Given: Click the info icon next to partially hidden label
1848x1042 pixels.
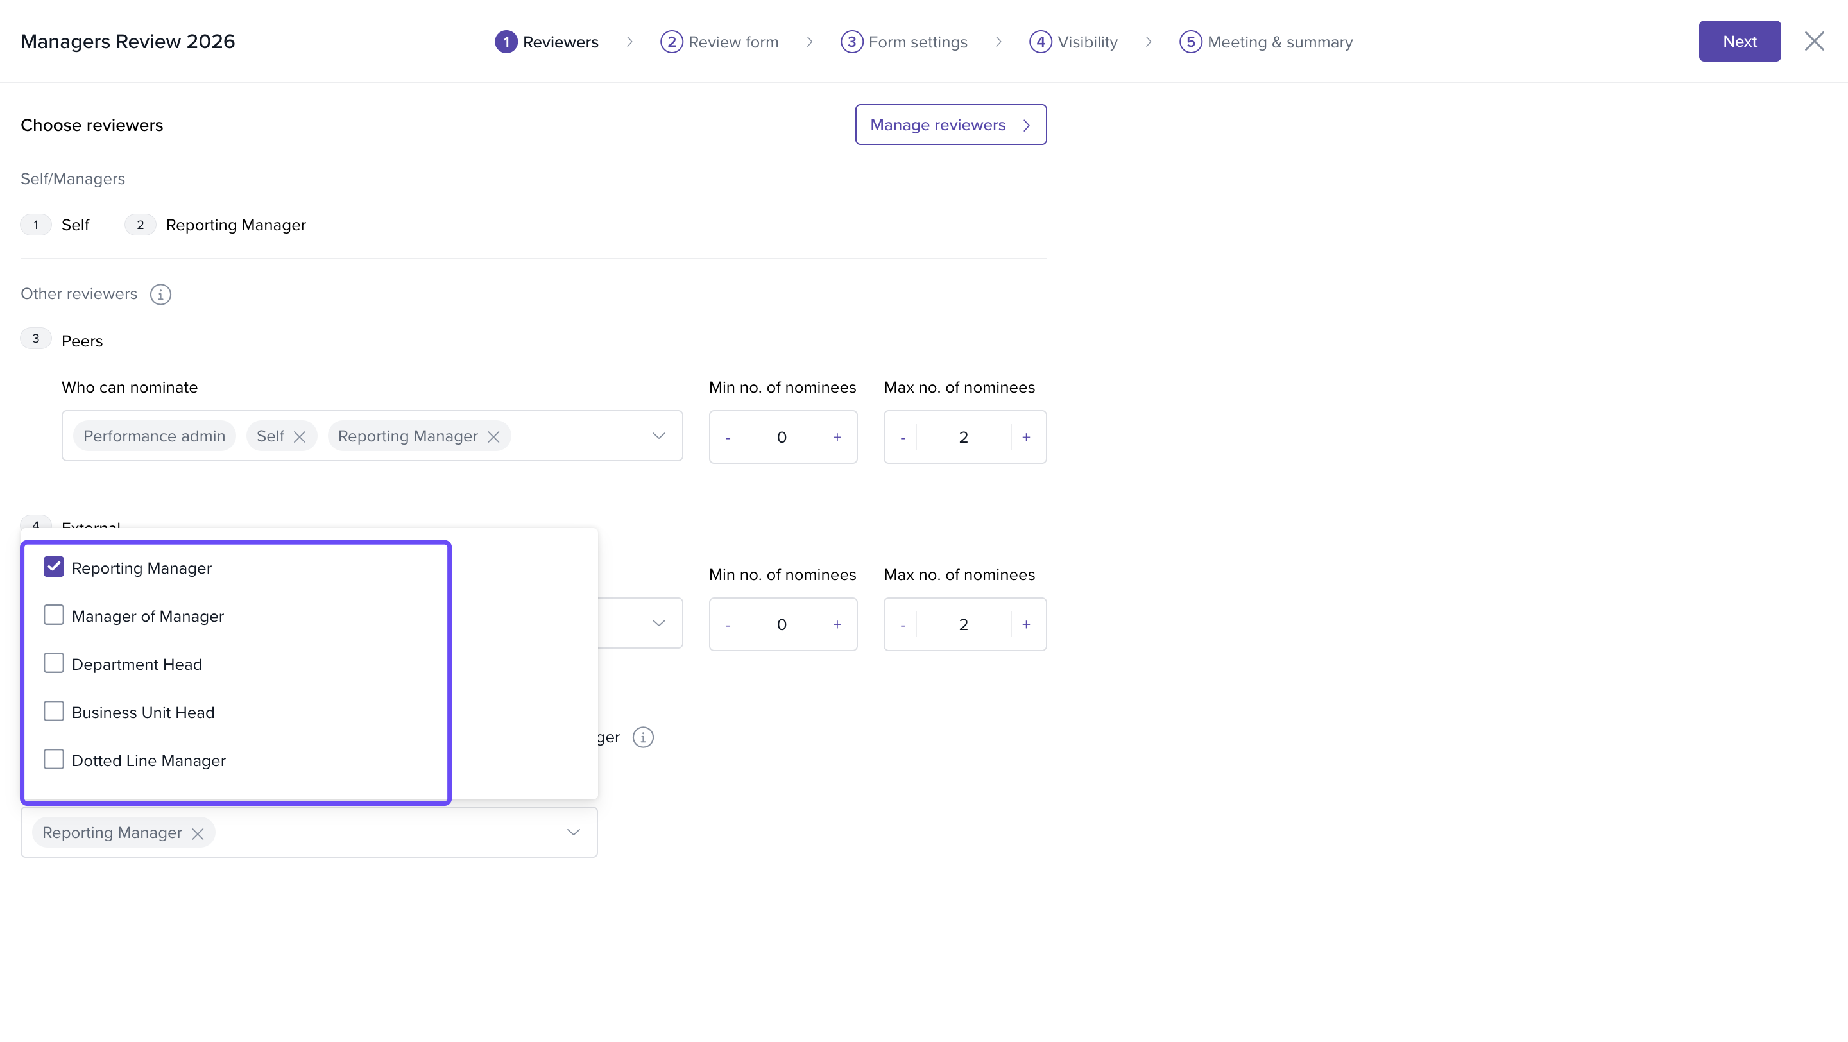Looking at the screenshot, I should pyautogui.click(x=643, y=737).
